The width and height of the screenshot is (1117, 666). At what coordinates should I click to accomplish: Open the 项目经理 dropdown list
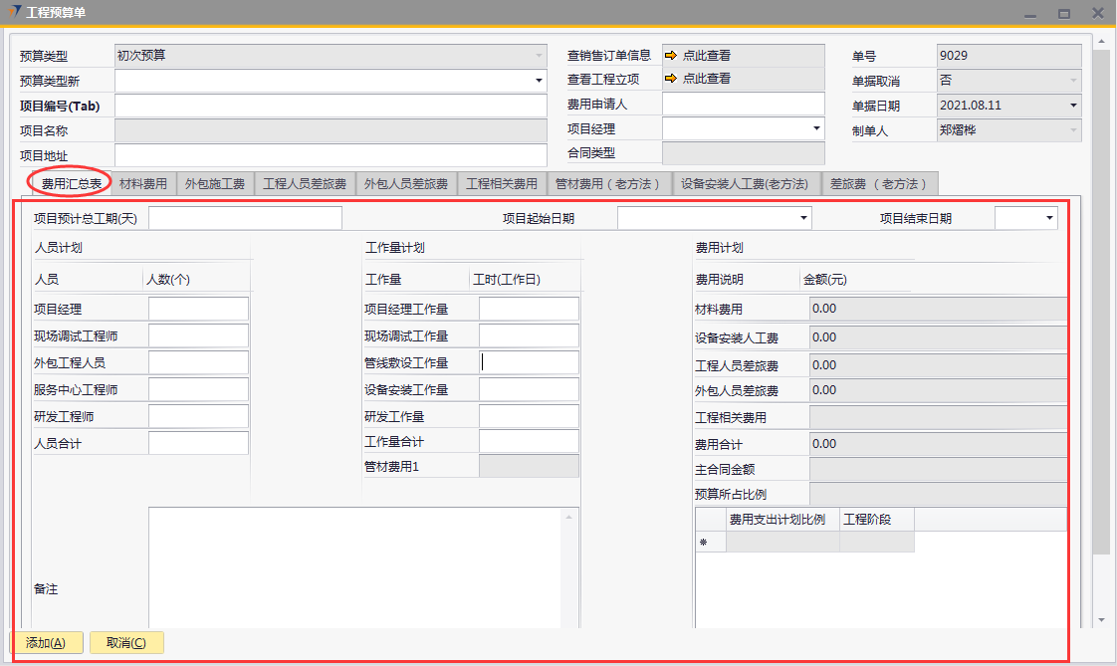click(816, 128)
